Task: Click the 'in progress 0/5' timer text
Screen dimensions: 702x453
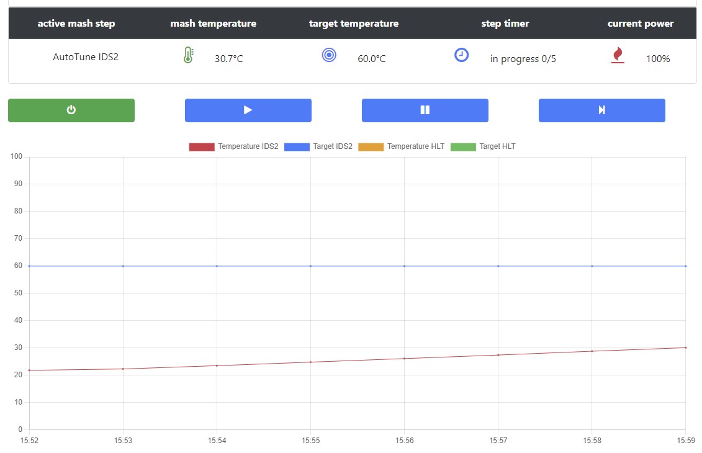Action: [x=523, y=59]
